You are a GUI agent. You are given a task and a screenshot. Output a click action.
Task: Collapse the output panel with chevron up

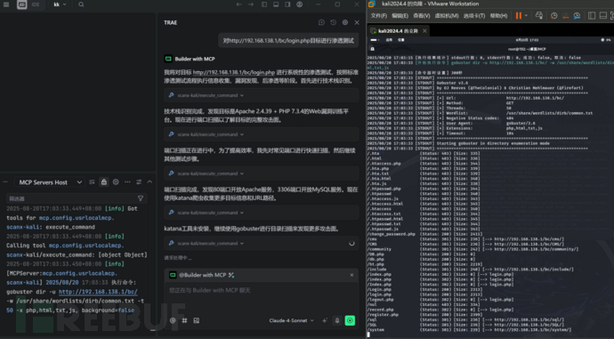(x=149, y=182)
